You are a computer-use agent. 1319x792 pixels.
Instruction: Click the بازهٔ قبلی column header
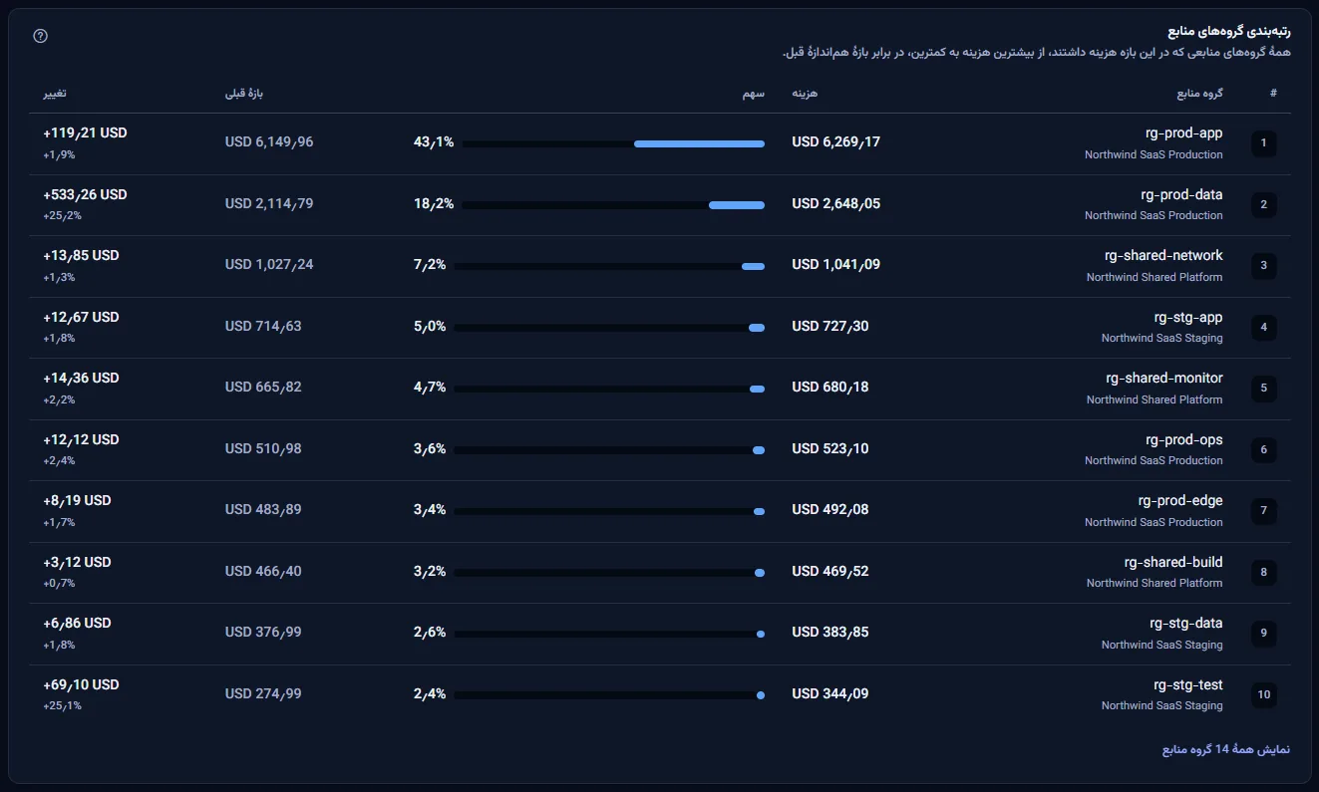[244, 93]
